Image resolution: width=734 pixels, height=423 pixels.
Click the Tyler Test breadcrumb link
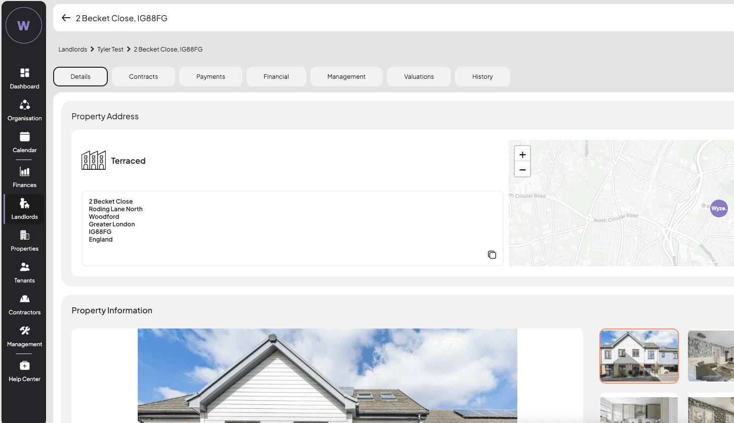(110, 50)
